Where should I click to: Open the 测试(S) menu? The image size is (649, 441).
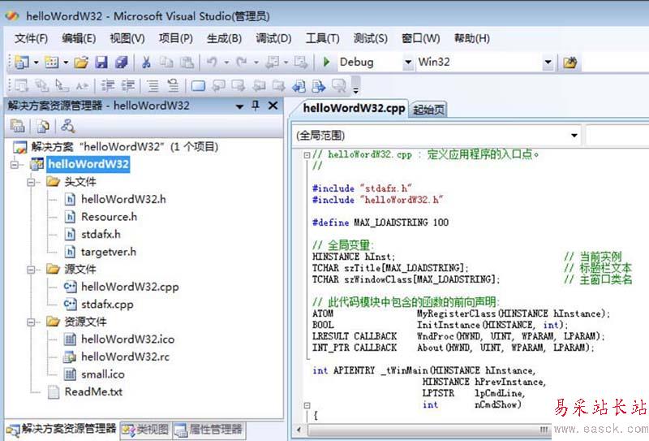[x=371, y=38]
